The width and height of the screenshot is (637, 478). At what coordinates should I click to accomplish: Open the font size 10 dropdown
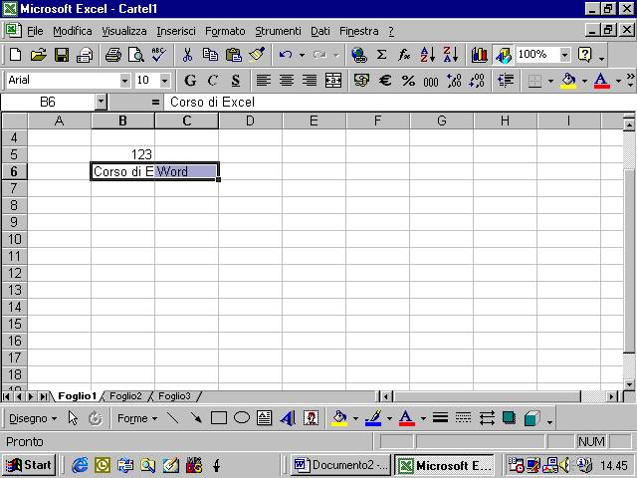(164, 81)
